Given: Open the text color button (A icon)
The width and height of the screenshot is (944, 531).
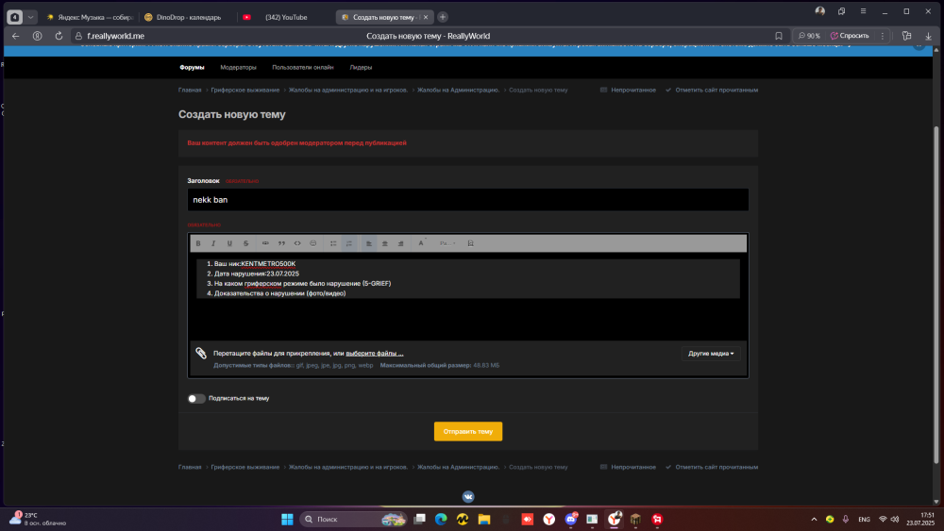Looking at the screenshot, I should (x=421, y=243).
